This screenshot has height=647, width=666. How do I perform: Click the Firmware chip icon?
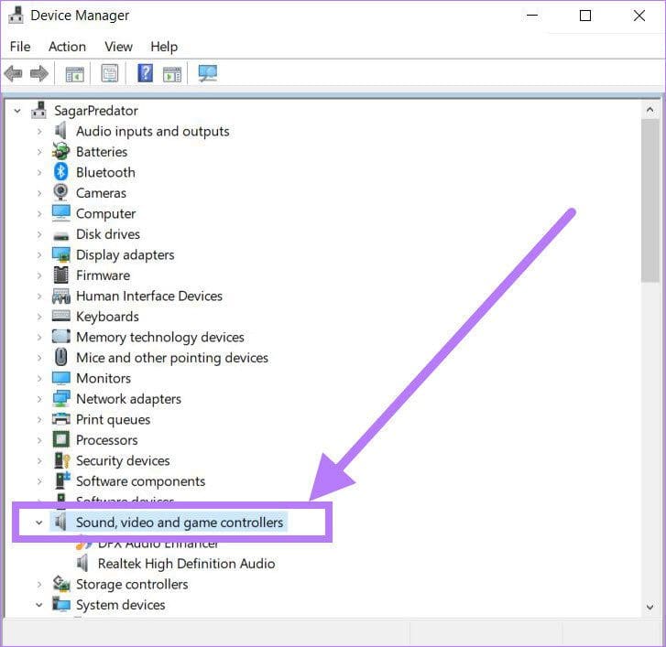click(61, 275)
